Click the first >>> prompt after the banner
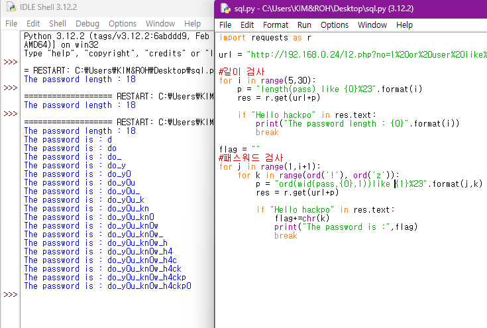The width and height of the screenshot is (487, 328). point(10,62)
